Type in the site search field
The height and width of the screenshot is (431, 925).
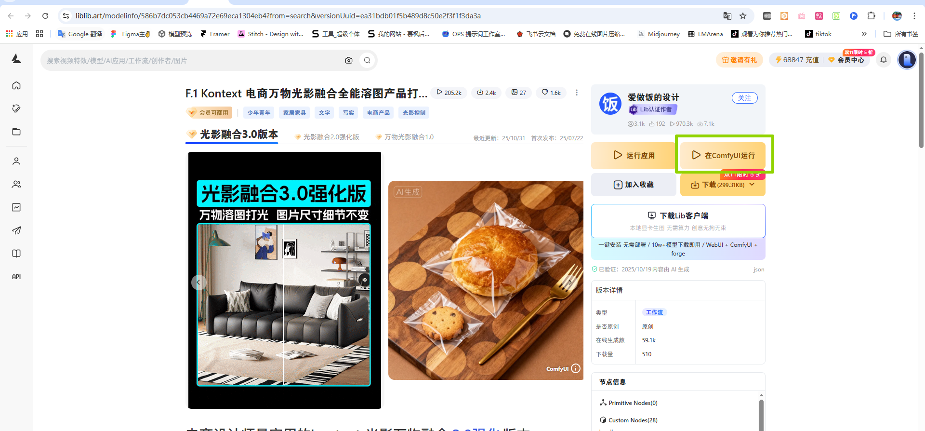point(193,61)
